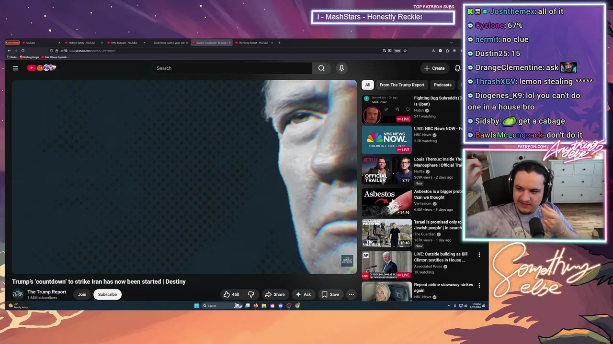Save the video to a playlist
This screenshot has height=344, width=613.
coord(330,294)
